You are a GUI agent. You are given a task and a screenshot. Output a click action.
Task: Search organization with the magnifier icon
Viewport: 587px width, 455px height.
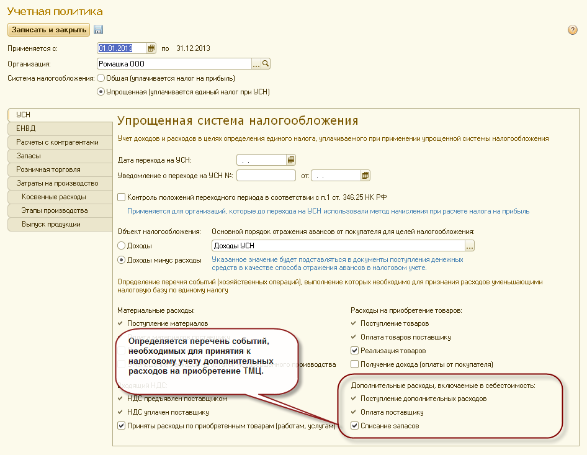(x=266, y=64)
